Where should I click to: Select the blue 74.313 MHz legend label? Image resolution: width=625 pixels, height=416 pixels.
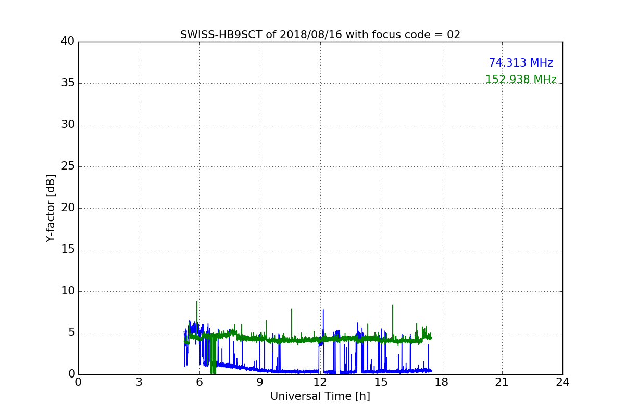click(x=521, y=63)
